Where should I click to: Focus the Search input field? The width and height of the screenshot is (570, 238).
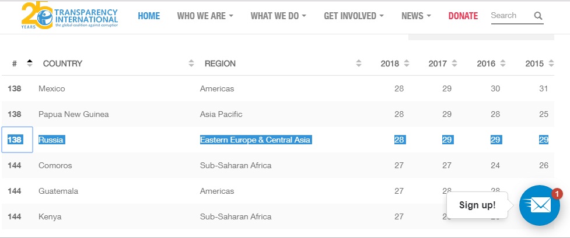[x=510, y=16]
